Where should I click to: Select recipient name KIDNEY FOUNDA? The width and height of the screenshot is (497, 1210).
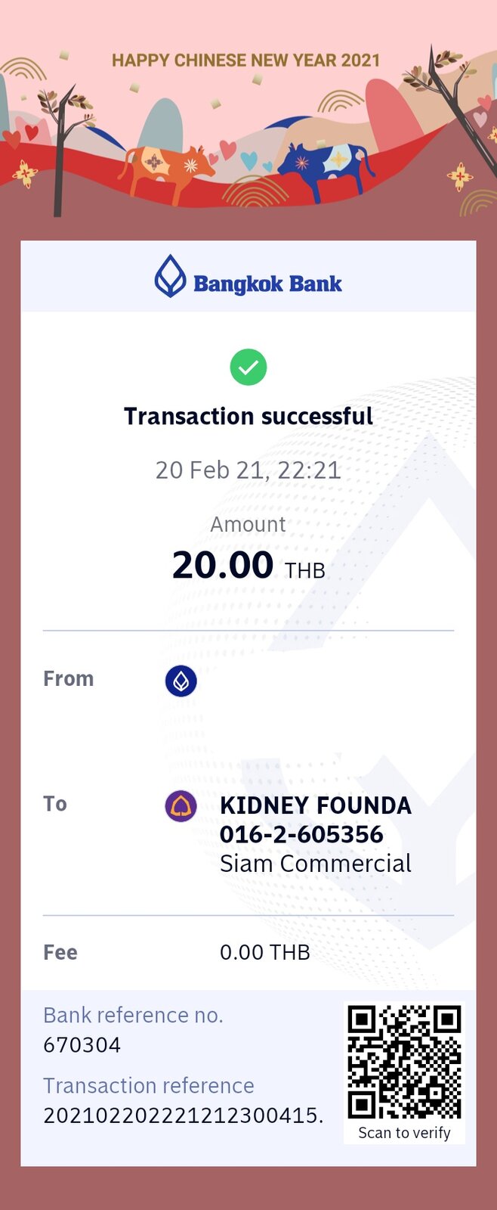click(316, 805)
